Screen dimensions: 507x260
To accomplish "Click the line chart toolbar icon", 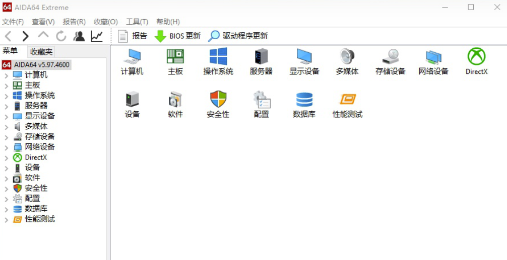I will coord(97,36).
